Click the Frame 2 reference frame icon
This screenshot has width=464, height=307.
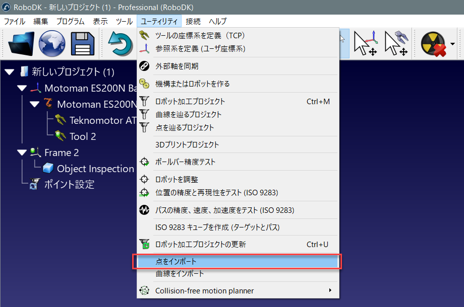tap(35, 152)
